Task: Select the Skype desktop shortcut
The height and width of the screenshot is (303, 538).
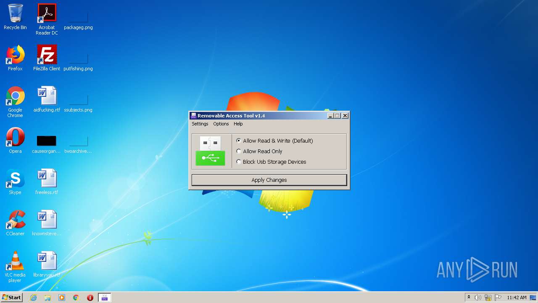Action: click(15, 182)
